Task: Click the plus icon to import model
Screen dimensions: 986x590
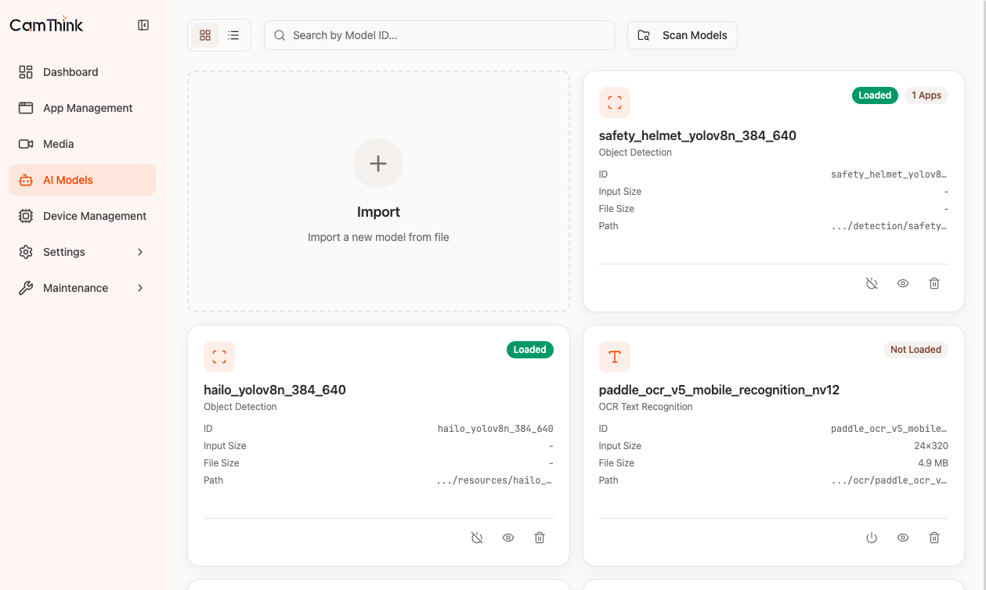Action: (x=378, y=164)
